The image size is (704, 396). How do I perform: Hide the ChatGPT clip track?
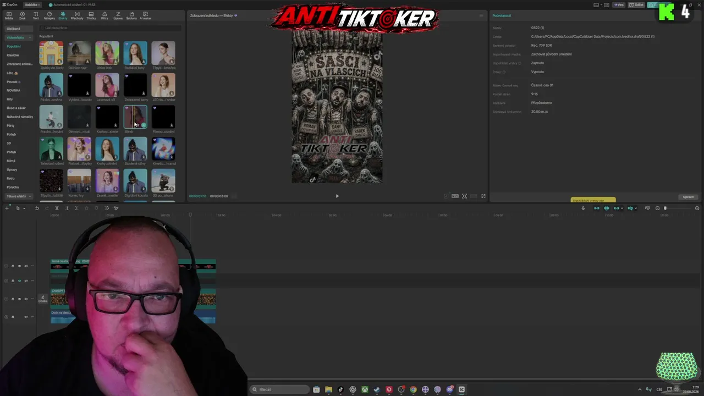[19, 299]
